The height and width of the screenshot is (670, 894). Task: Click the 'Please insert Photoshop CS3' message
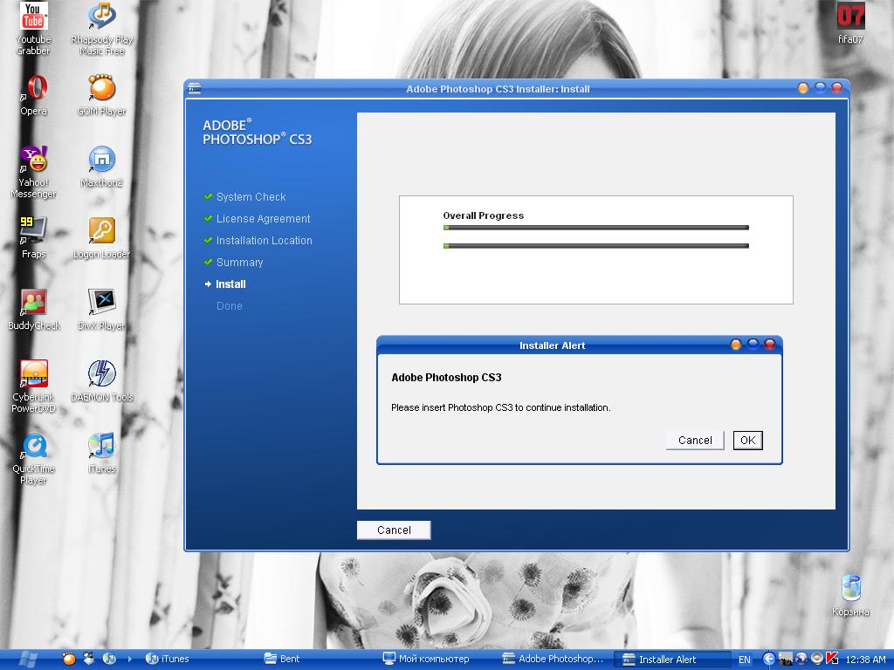click(x=500, y=407)
